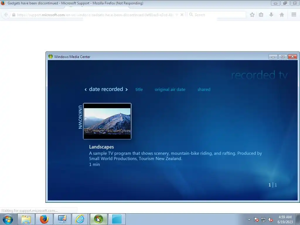300x225 pixels.
Task: Bookmark this page with Firefox star
Action: [x=252, y=15]
